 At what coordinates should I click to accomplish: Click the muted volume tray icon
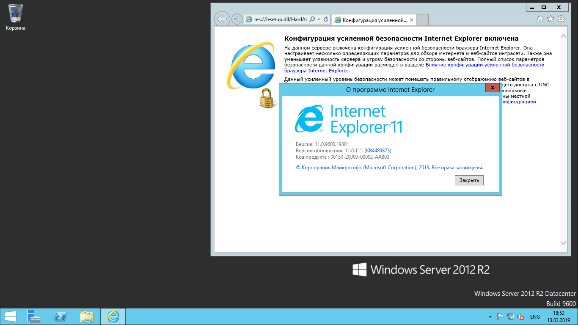(x=521, y=317)
